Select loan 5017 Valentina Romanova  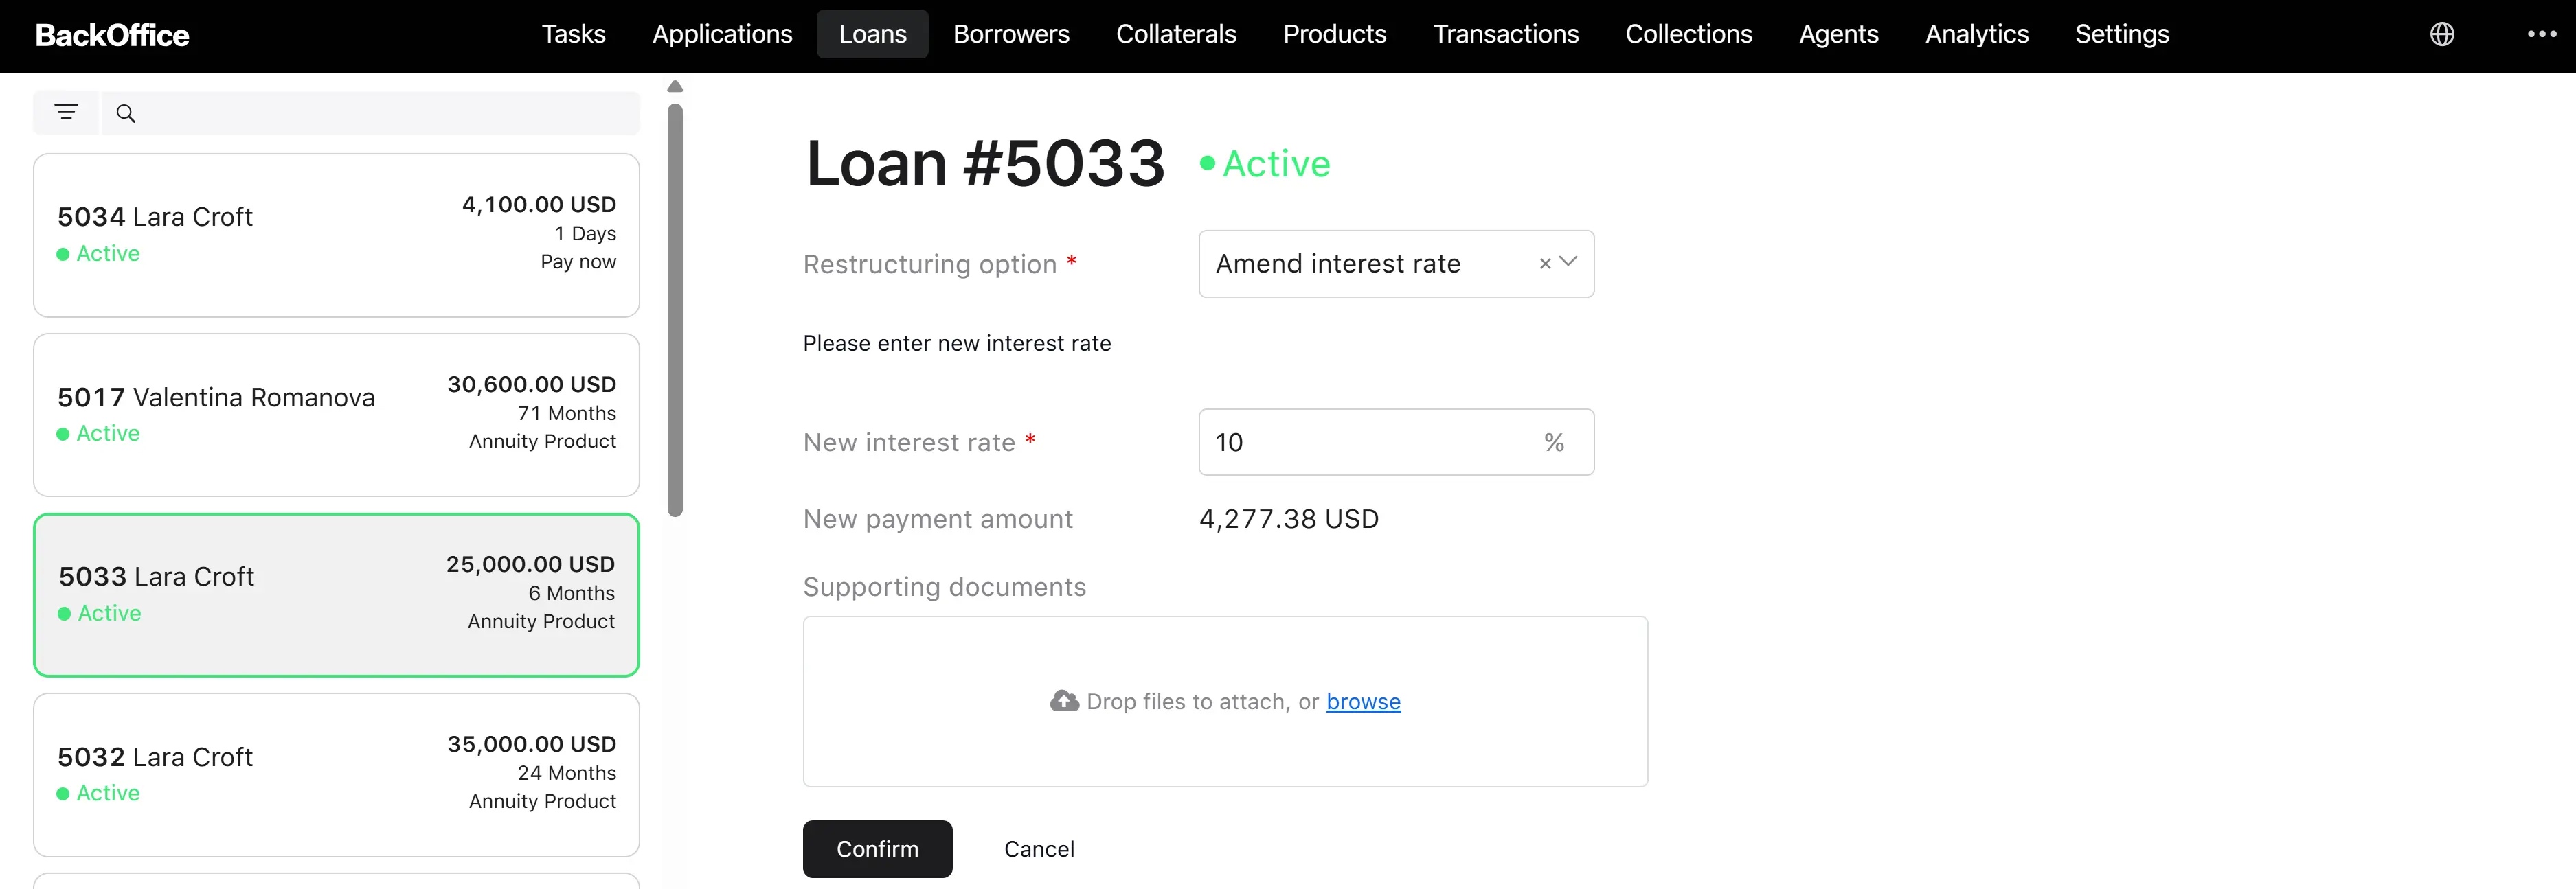(336, 415)
